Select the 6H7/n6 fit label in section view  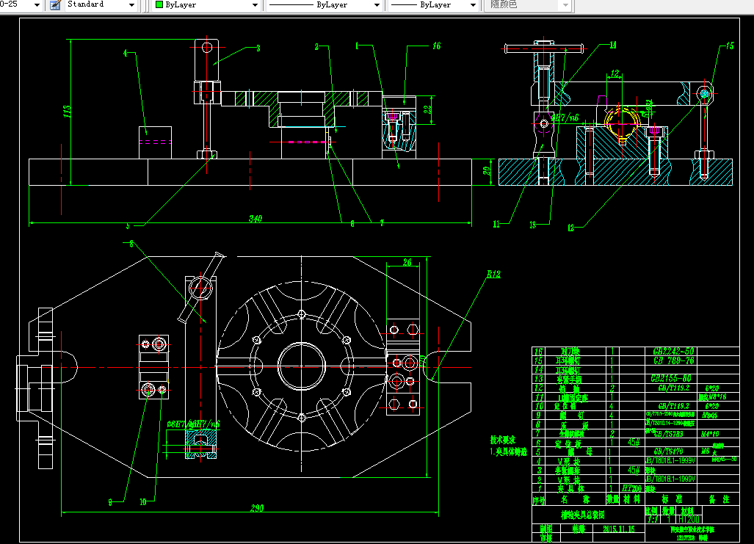point(565,117)
